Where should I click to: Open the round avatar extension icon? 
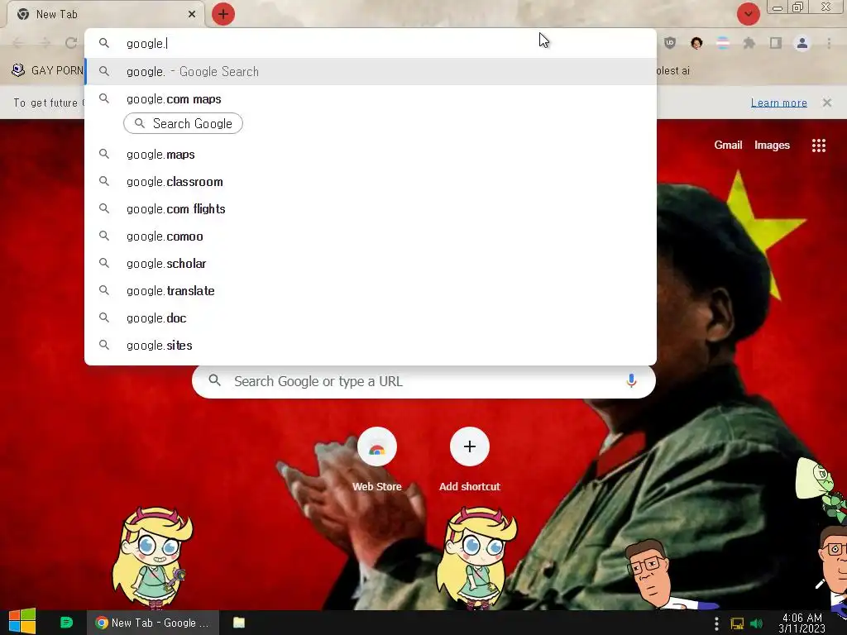pos(696,43)
